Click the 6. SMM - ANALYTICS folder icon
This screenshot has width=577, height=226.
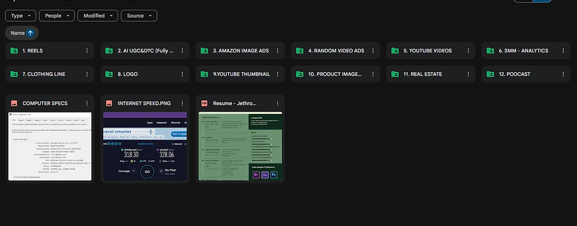pyautogui.click(x=490, y=51)
